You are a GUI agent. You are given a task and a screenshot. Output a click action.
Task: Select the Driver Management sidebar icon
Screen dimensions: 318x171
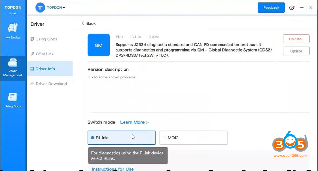tap(13, 66)
